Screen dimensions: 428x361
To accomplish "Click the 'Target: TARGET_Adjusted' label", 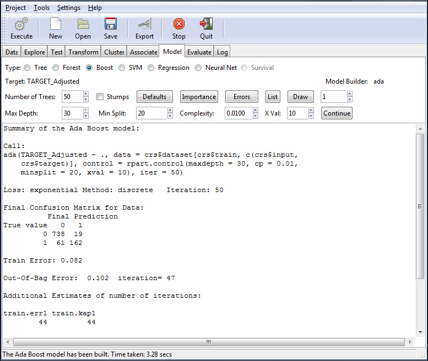I will 42,81.
